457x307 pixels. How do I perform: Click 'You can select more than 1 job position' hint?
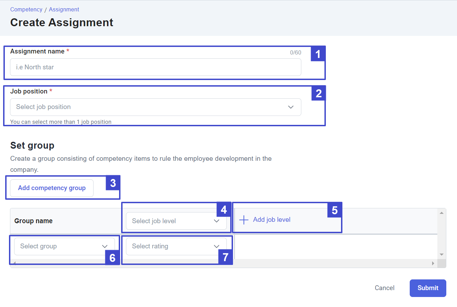pos(61,122)
